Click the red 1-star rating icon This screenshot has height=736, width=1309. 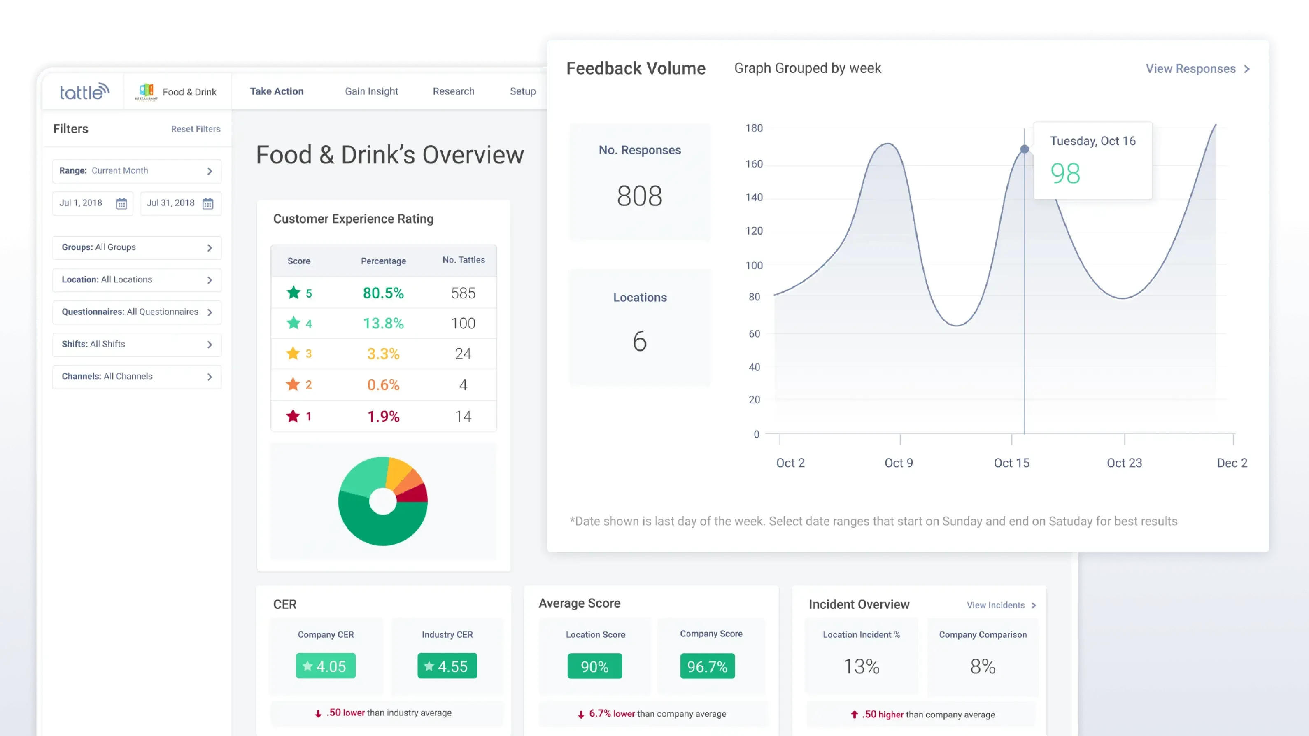tap(293, 416)
